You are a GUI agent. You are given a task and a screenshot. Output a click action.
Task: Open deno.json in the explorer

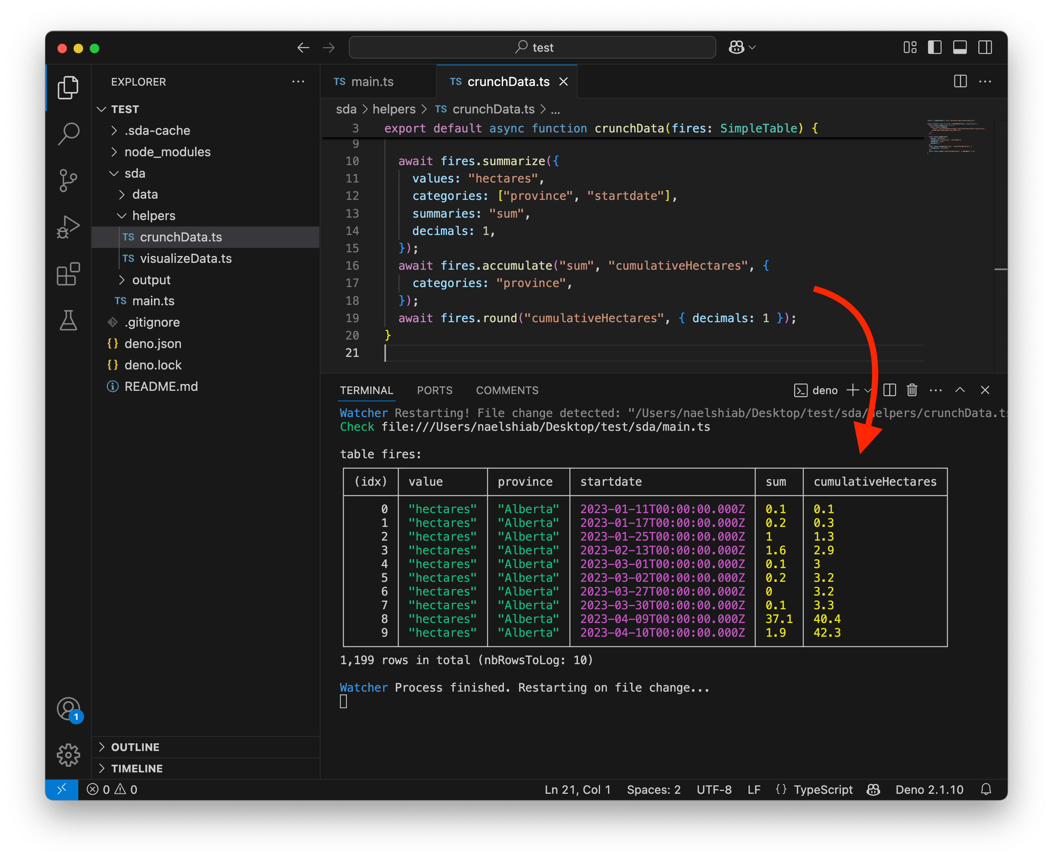coord(206,343)
